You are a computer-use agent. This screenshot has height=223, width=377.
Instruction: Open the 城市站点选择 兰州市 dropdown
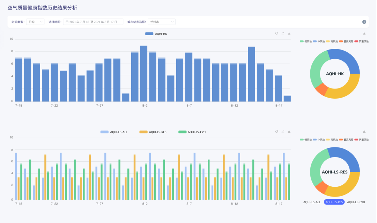(162, 22)
